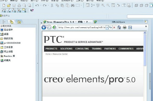Screen dimensions: 153x101
Task: Click the Refit to screen icon
Action: click(113, 5)
